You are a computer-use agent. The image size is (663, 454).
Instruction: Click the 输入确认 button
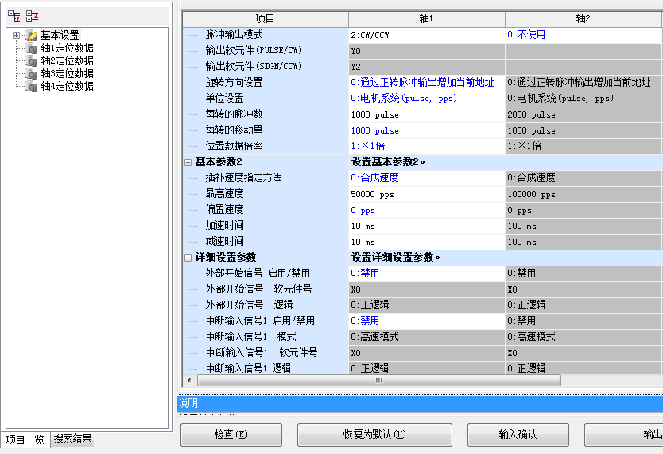tap(518, 434)
